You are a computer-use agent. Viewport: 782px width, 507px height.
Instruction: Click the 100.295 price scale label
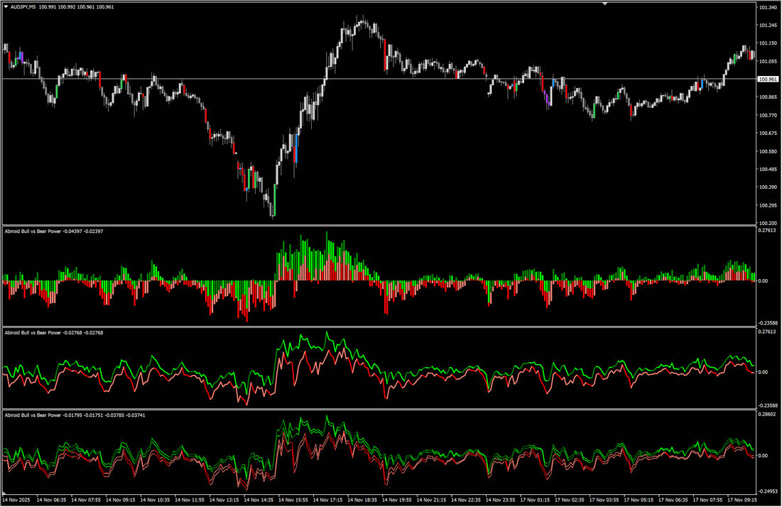point(767,206)
